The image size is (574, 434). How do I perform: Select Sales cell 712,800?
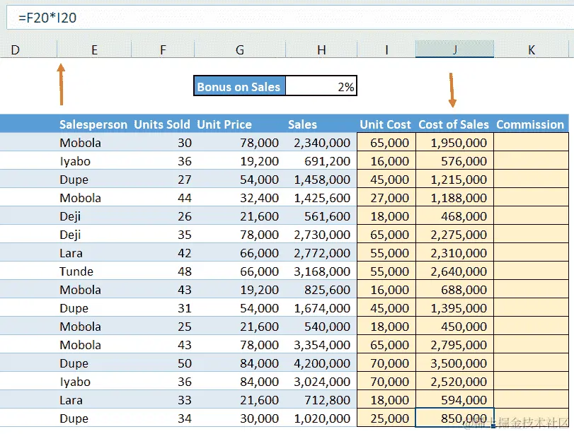(x=321, y=399)
